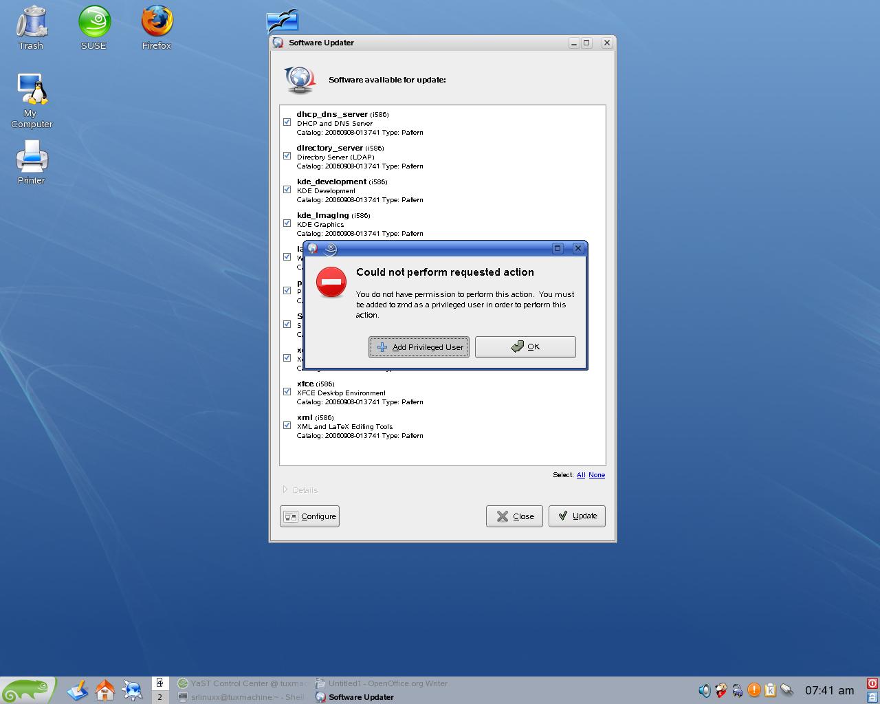Uncheck the xml package

(287, 426)
